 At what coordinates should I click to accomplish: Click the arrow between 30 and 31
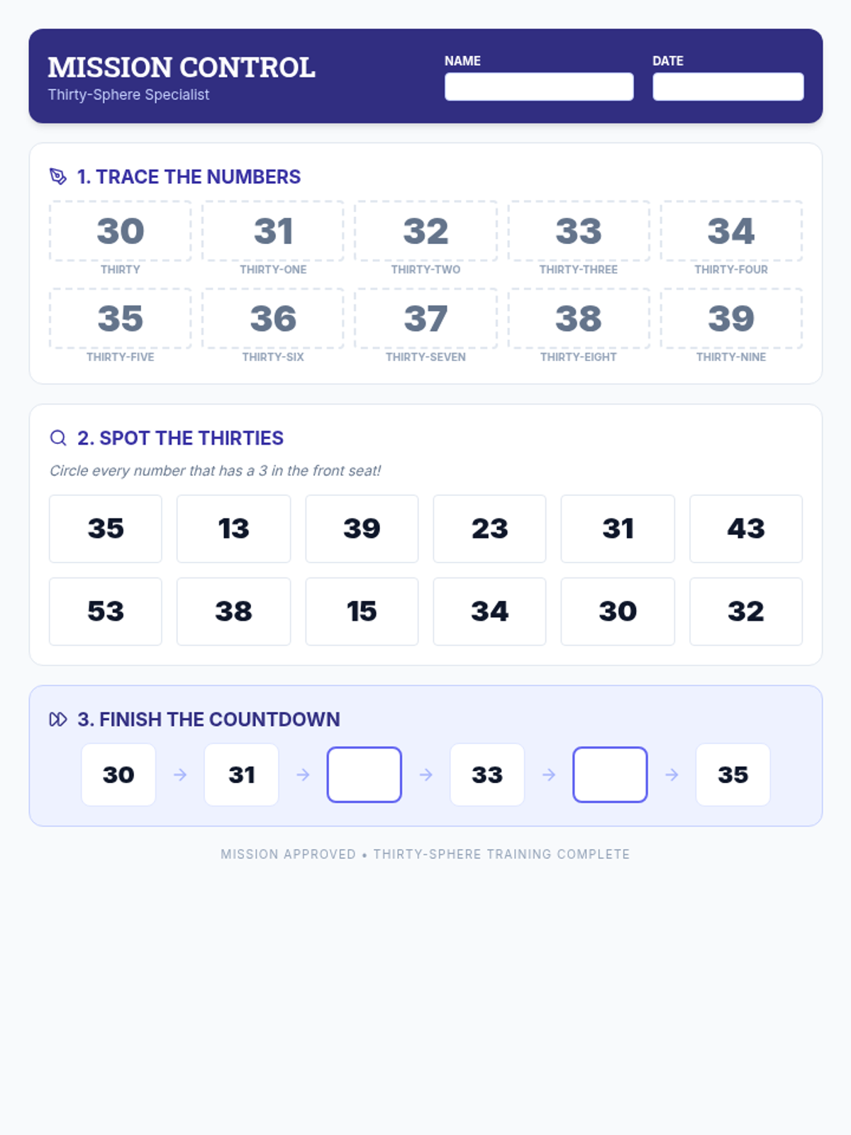coord(180,775)
